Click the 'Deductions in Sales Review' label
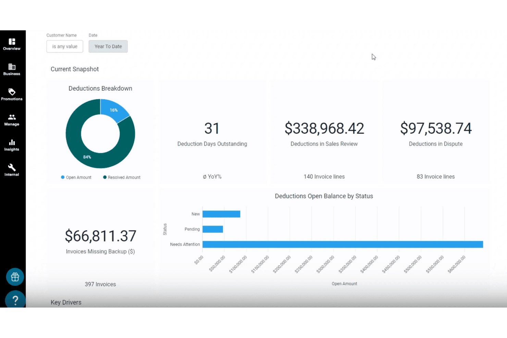507x338 pixels. tap(324, 144)
